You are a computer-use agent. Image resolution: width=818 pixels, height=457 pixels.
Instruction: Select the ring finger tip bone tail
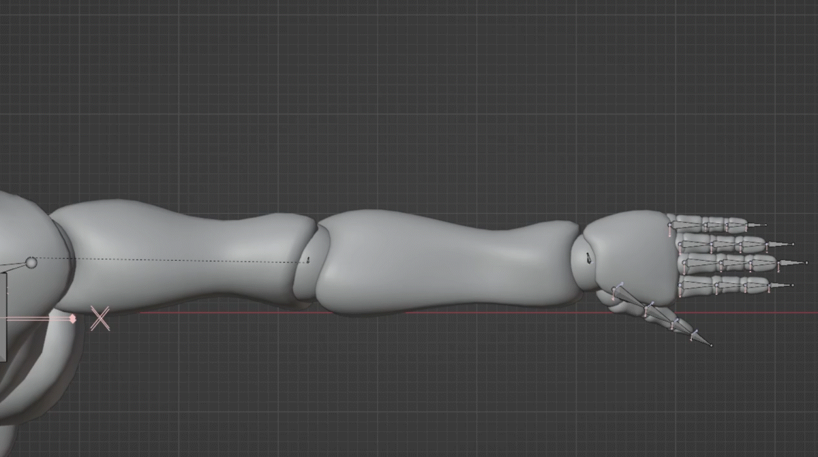pyautogui.click(x=793, y=244)
